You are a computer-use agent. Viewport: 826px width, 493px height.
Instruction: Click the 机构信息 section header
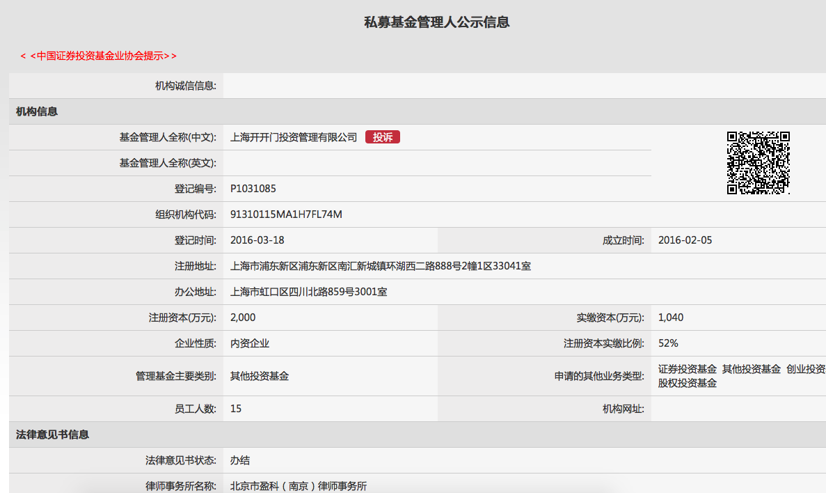[x=37, y=111]
